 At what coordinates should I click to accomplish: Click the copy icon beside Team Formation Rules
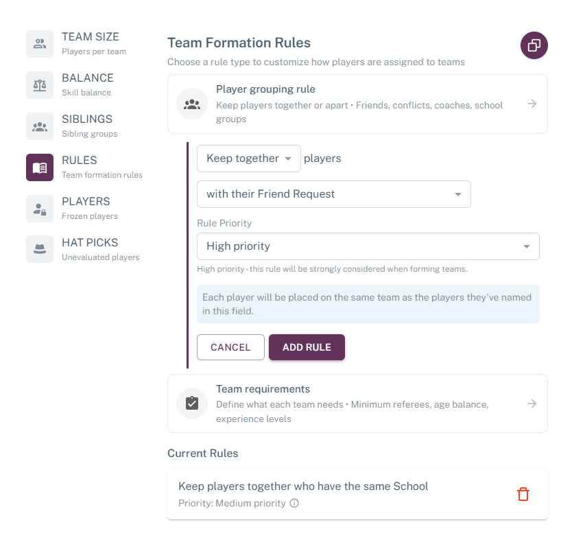pyautogui.click(x=534, y=46)
